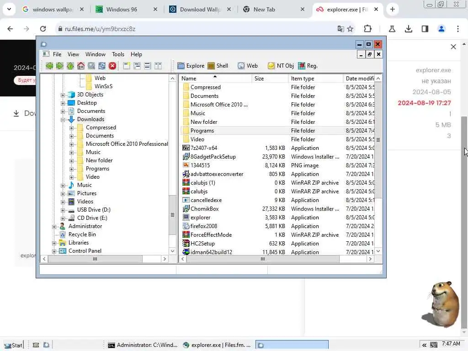Select the Pictures tree item
468x351 pixels.
[x=86, y=193]
